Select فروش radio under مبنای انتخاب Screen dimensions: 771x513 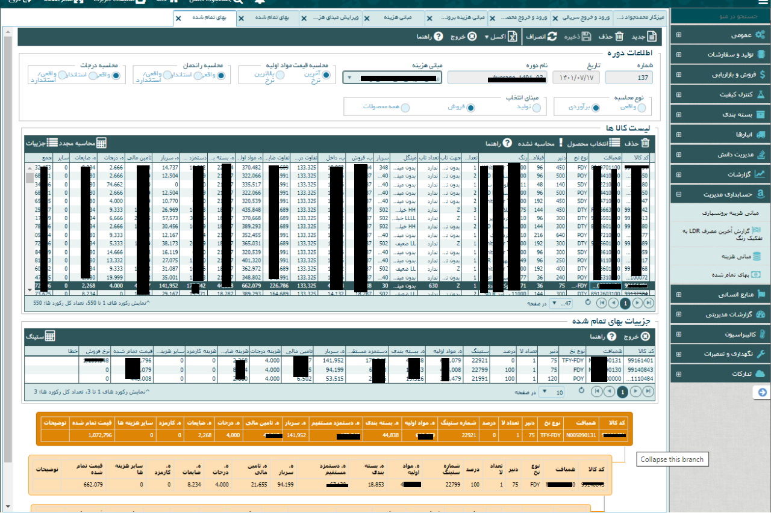470,108
